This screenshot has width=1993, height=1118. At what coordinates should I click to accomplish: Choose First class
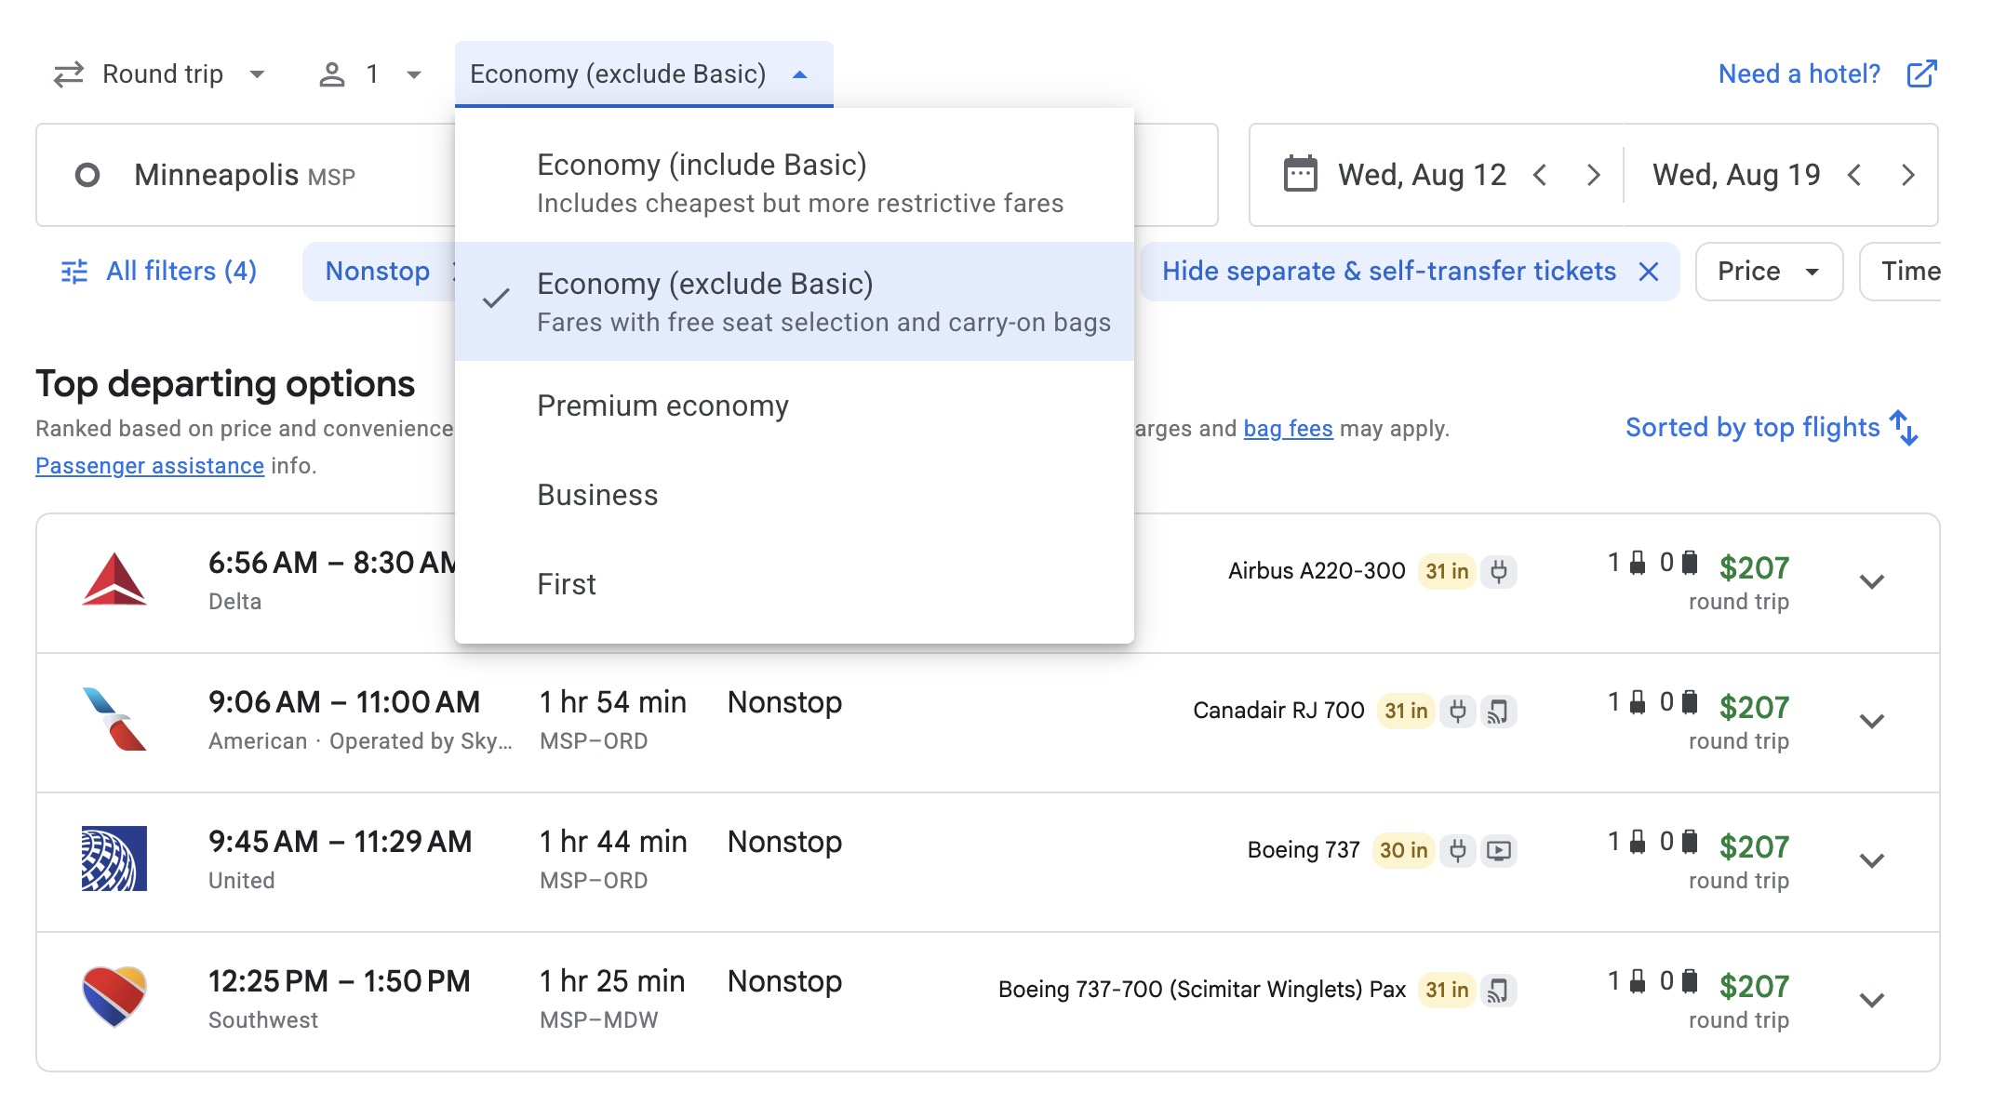[795, 584]
